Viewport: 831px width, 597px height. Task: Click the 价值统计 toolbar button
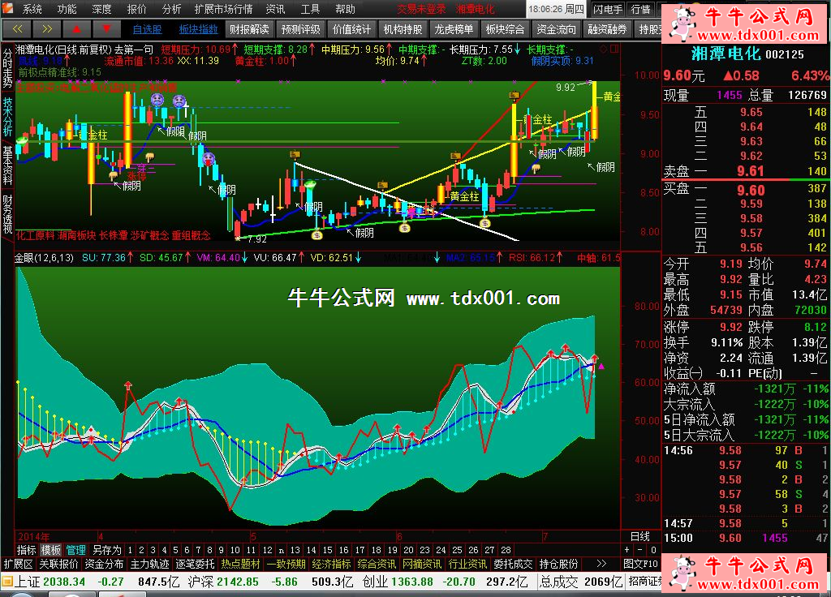[352, 29]
